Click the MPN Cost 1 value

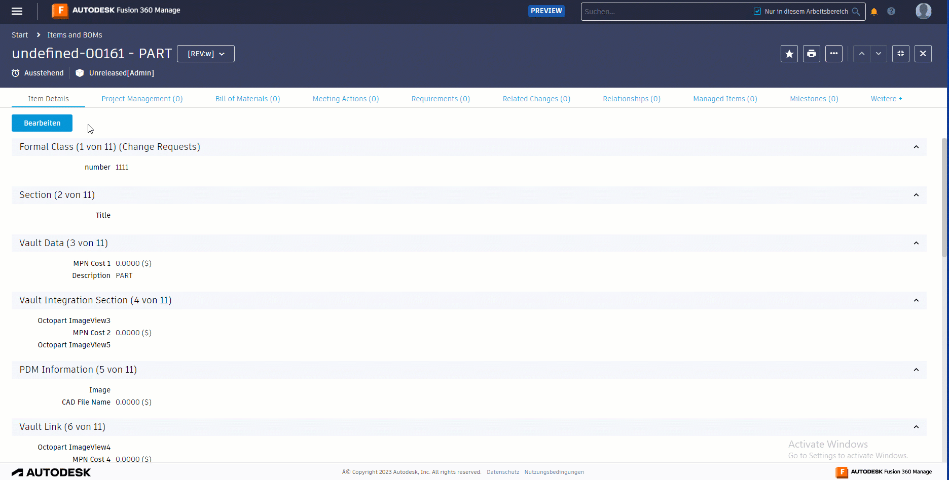(x=134, y=263)
